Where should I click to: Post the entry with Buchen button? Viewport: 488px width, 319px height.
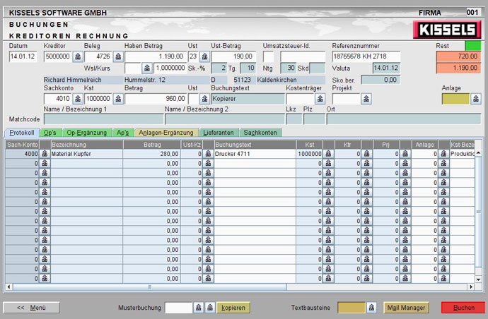coord(463,308)
